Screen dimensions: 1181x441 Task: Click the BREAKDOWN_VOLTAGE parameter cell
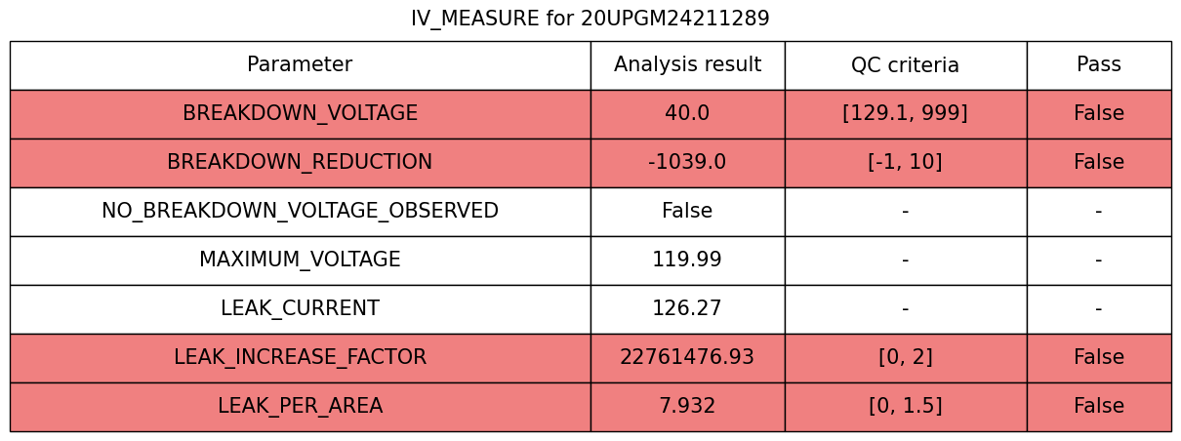tap(300, 114)
